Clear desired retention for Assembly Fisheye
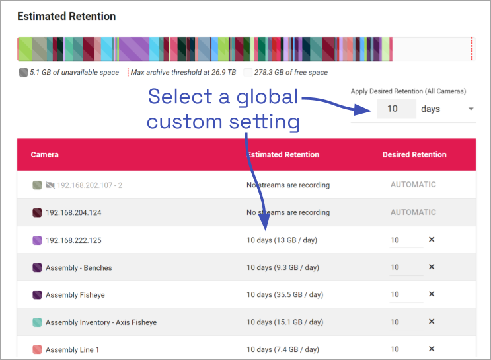Image resolution: width=491 pixels, height=360 pixels. point(432,294)
